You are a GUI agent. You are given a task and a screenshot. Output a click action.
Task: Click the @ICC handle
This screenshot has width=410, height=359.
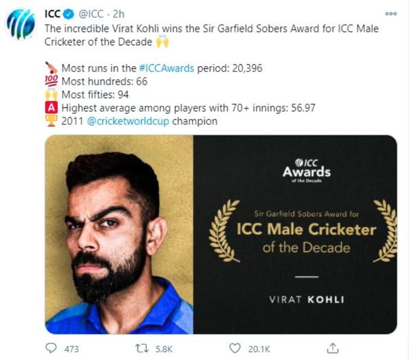point(91,14)
